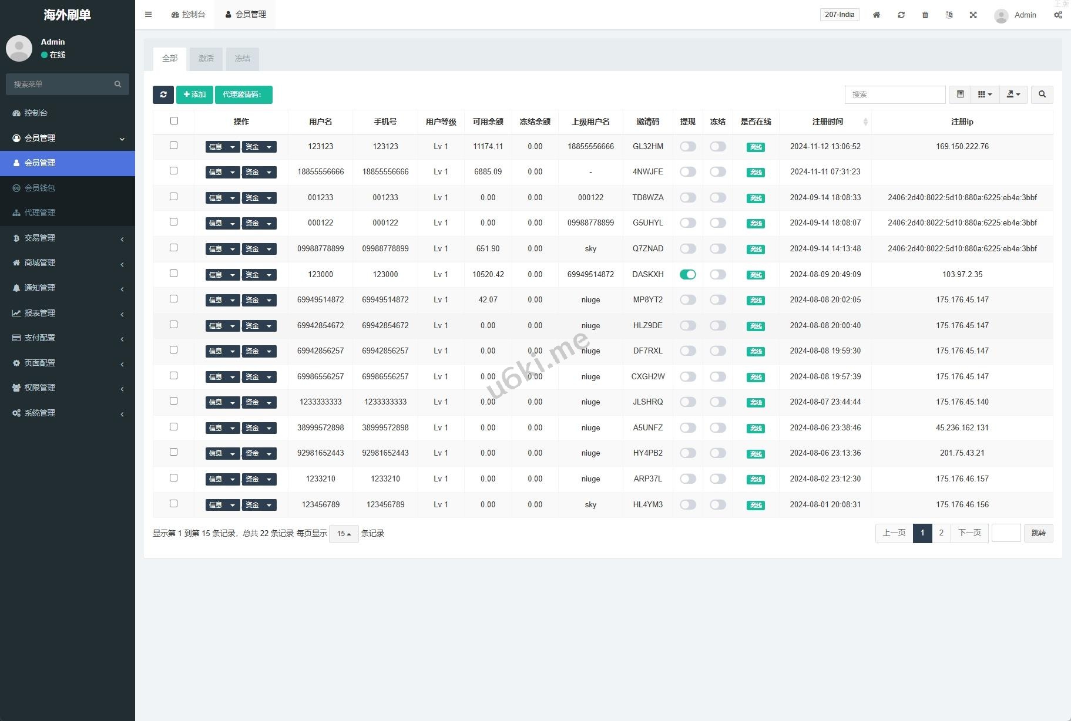The height and width of the screenshot is (721, 1071).
Task: Open 会员钱包 in the sidebar
Action: click(x=40, y=188)
